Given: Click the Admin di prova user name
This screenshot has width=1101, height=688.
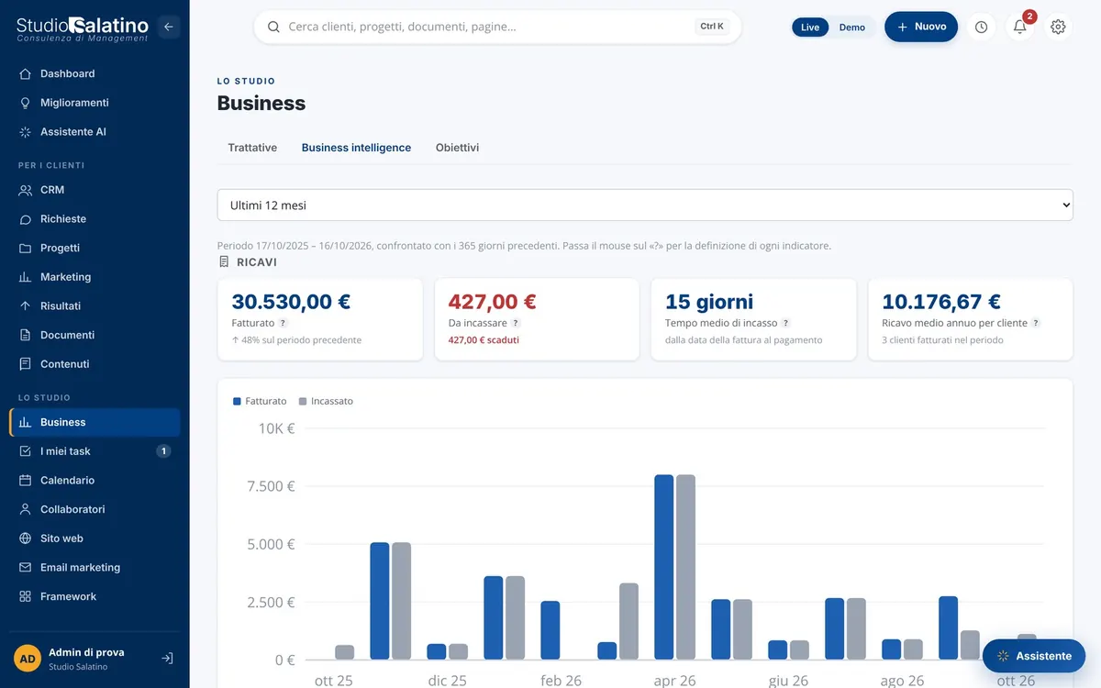Looking at the screenshot, I should pos(86,652).
